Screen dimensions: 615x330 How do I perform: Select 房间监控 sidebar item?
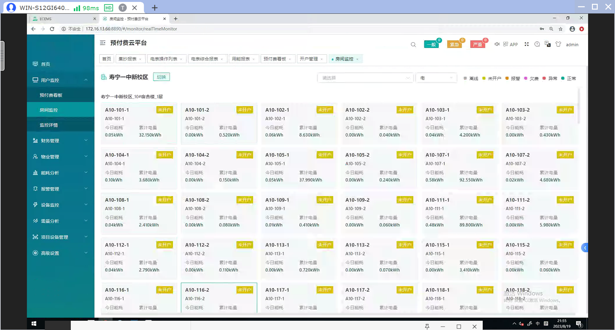pos(61,110)
